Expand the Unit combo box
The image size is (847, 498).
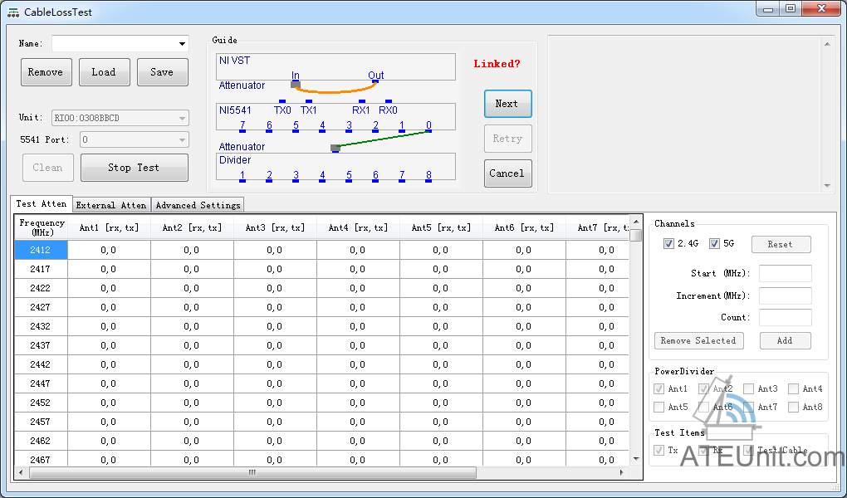pos(182,119)
